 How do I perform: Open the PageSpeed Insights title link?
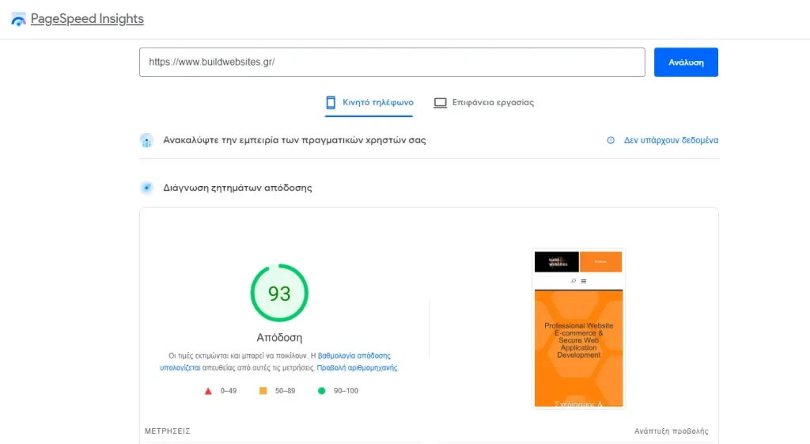pos(87,19)
